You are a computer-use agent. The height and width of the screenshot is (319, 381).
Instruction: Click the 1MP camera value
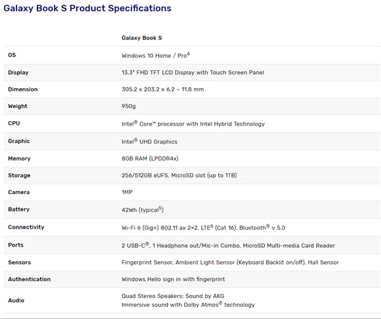pos(127,192)
